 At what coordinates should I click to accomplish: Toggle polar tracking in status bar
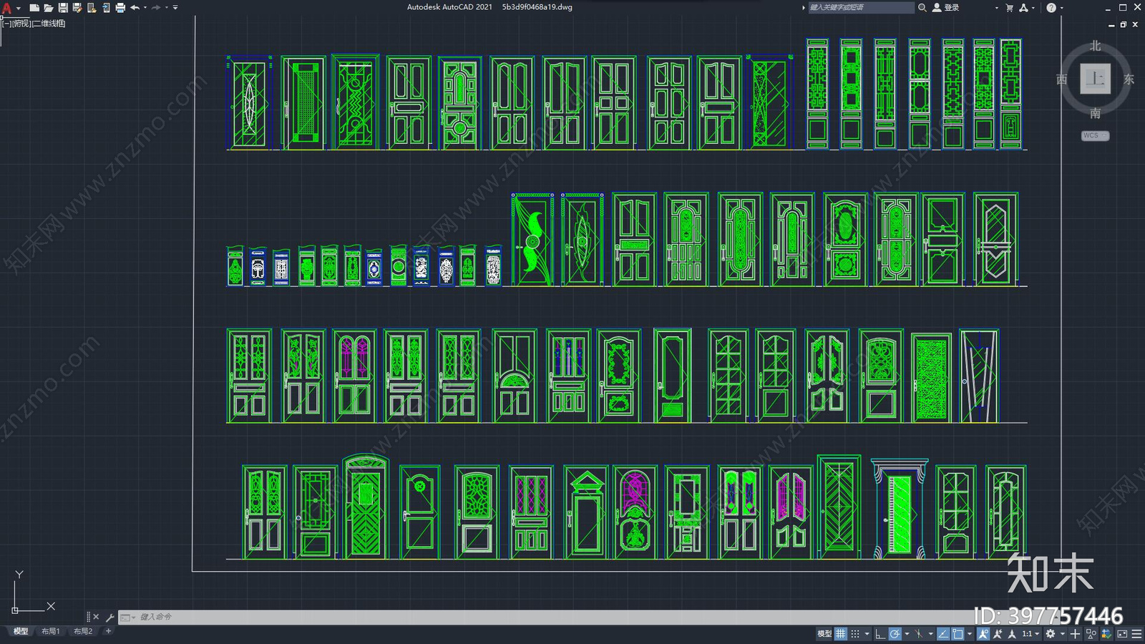point(895,634)
